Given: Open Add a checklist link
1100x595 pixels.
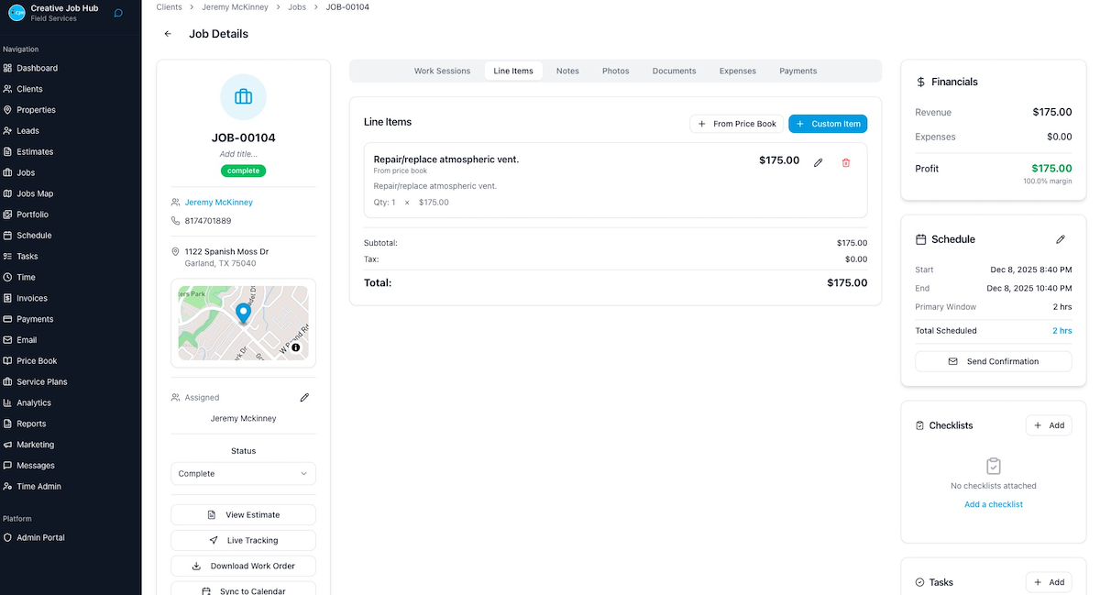Looking at the screenshot, I should (x=993, y=503).
